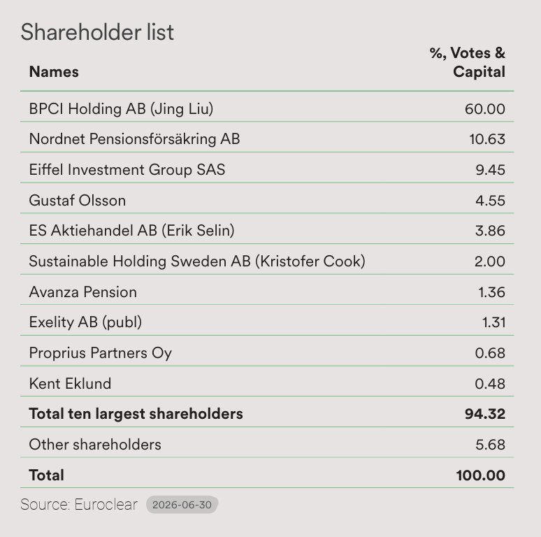Click Nordnet Pensionsförsäkring AB entry
The width and height of the screenshot is (541, 537).
134,139
